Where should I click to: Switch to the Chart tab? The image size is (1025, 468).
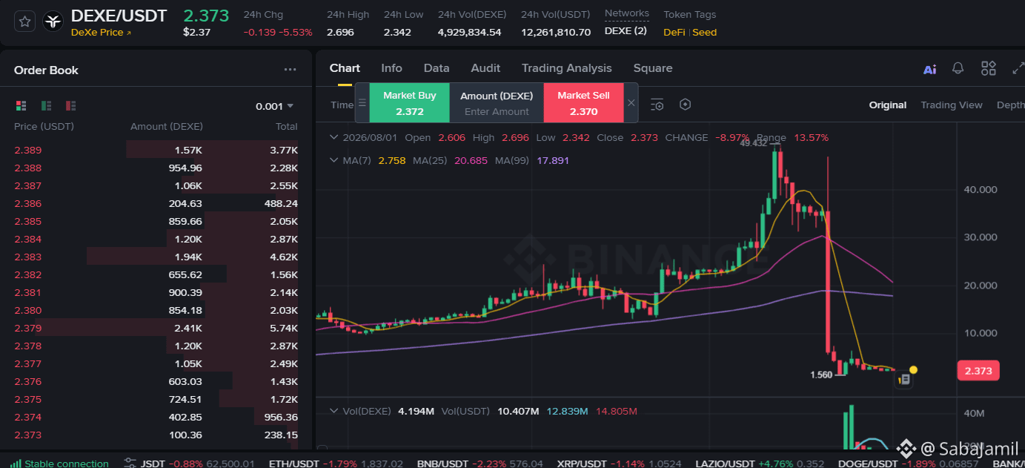click(x=345, y=68)
